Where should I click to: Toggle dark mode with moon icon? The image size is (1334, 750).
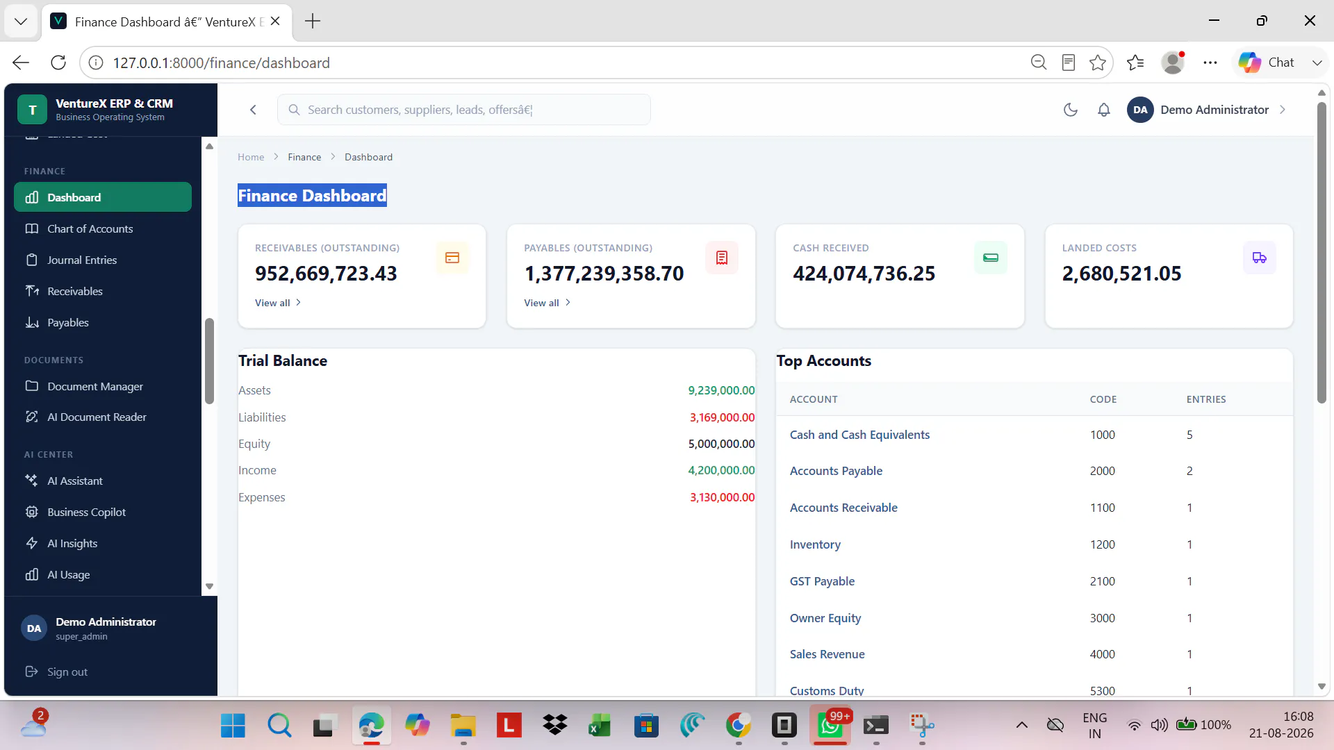pos(1071,110)
